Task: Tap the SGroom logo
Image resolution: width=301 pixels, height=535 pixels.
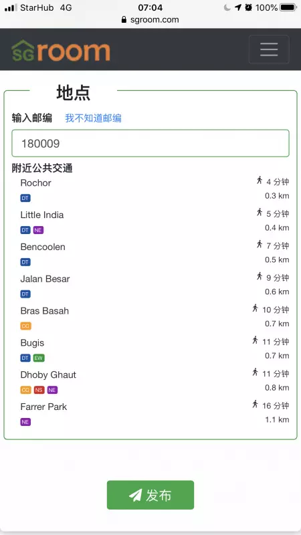Action: pos(61,50)
